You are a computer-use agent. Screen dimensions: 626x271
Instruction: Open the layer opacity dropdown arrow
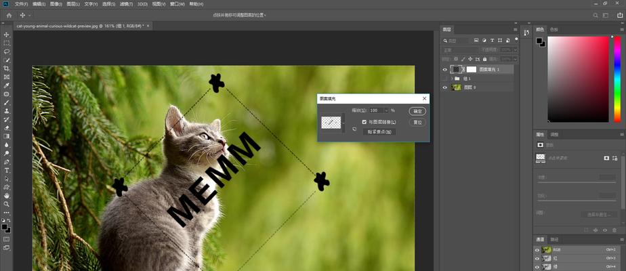(x=515, y=50)
